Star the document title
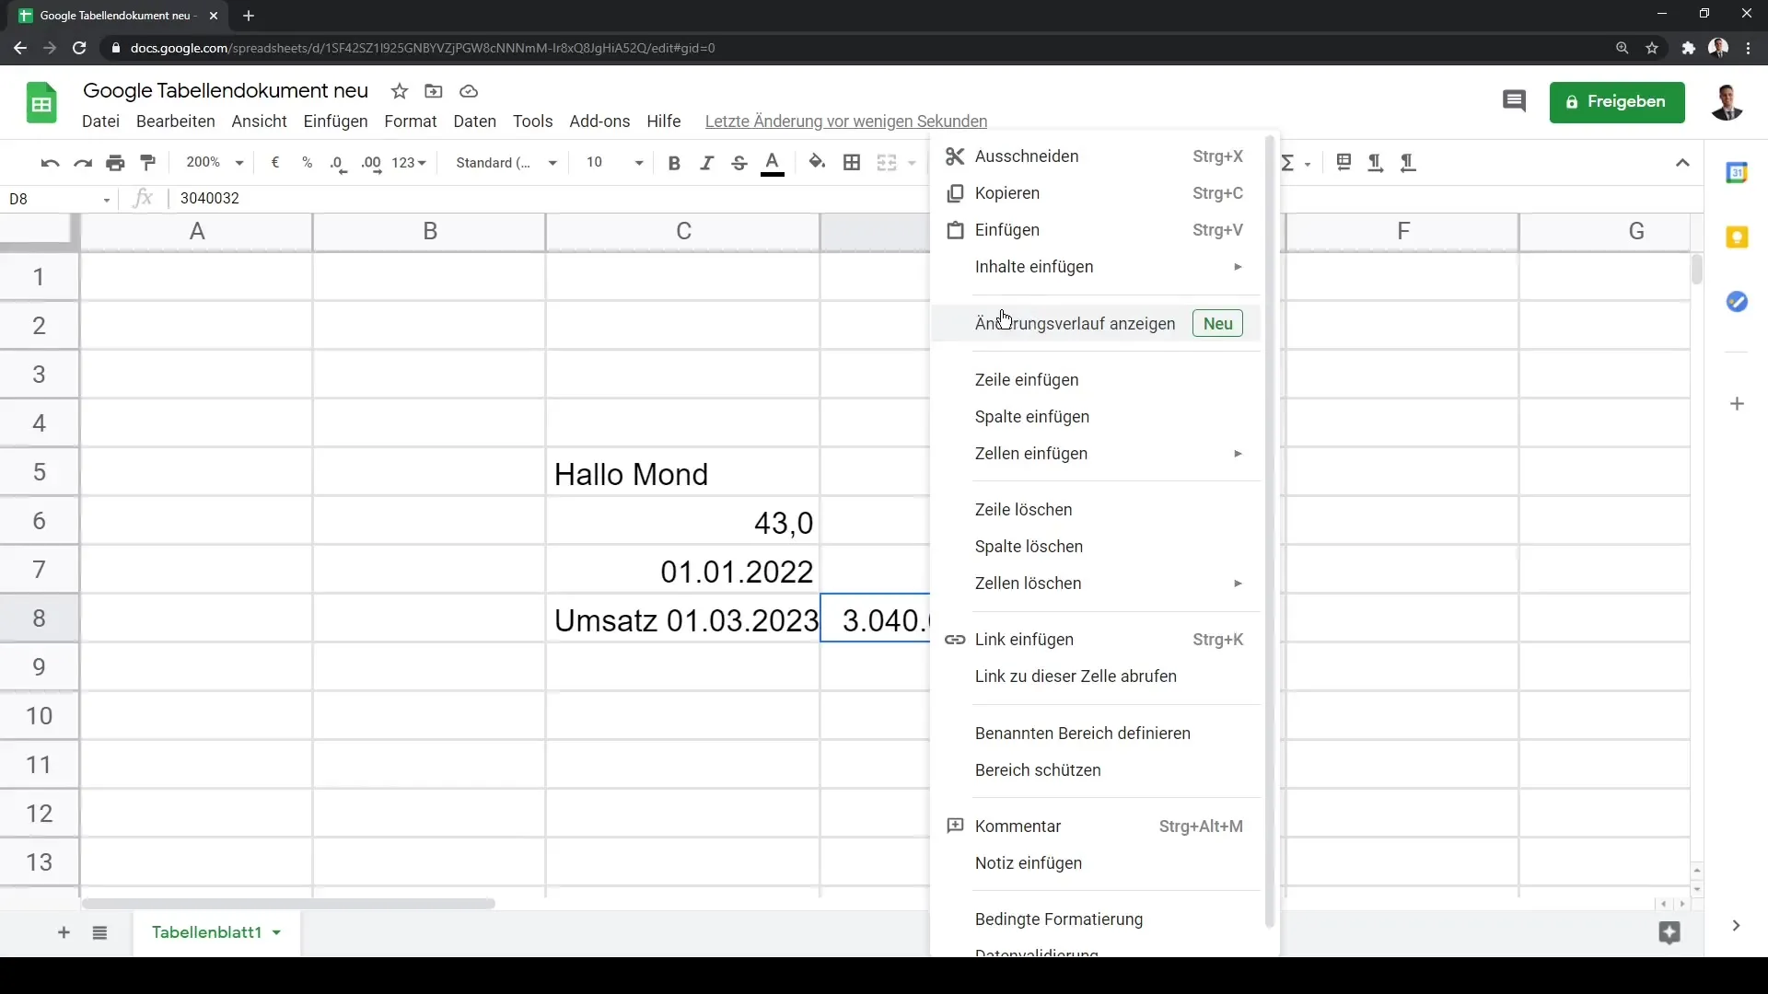This screenshot has width=1768, height=994. click(399, 91)
